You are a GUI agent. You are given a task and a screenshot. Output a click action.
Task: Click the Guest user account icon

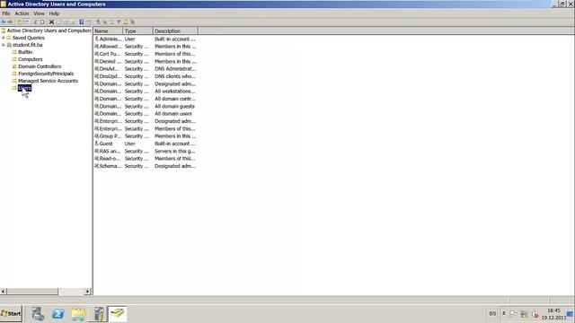97,144
